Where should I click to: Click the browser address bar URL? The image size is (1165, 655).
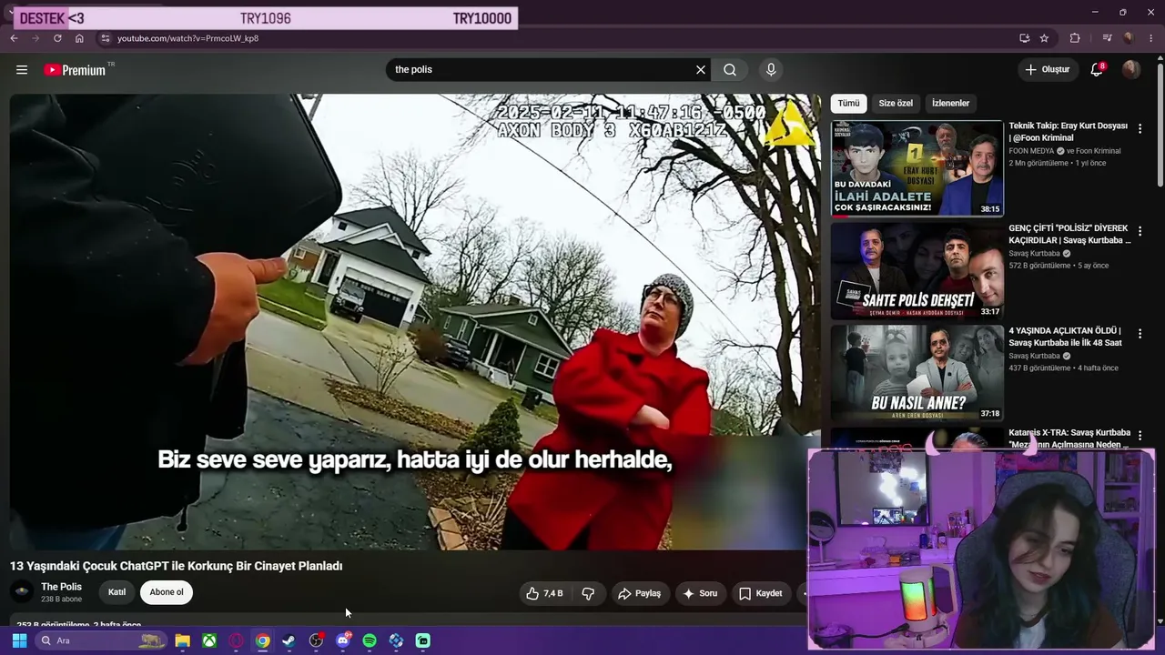tap(187, 38)
